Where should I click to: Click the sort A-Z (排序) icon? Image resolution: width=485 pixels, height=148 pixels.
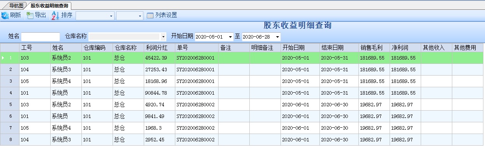point(55,16)
